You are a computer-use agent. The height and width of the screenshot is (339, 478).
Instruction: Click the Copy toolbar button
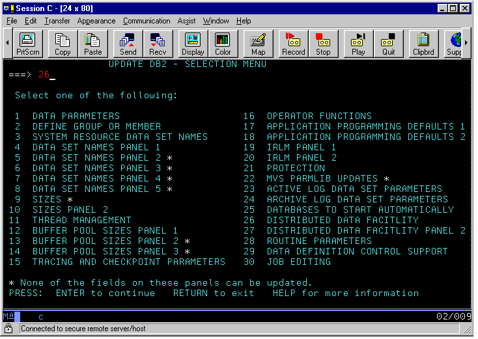(63, 44)
